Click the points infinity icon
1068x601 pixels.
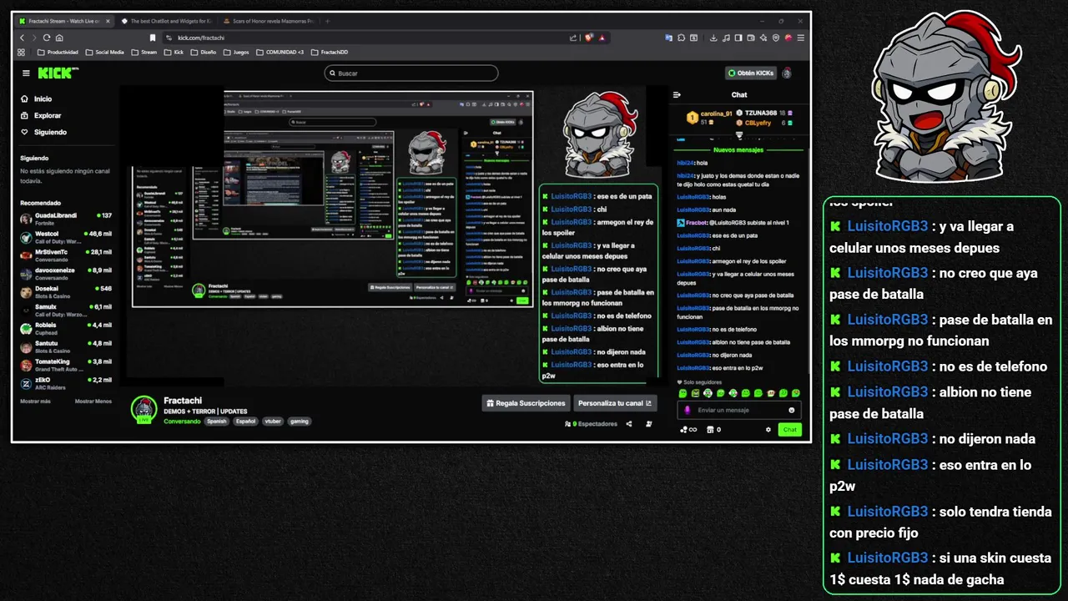point(688,430)
